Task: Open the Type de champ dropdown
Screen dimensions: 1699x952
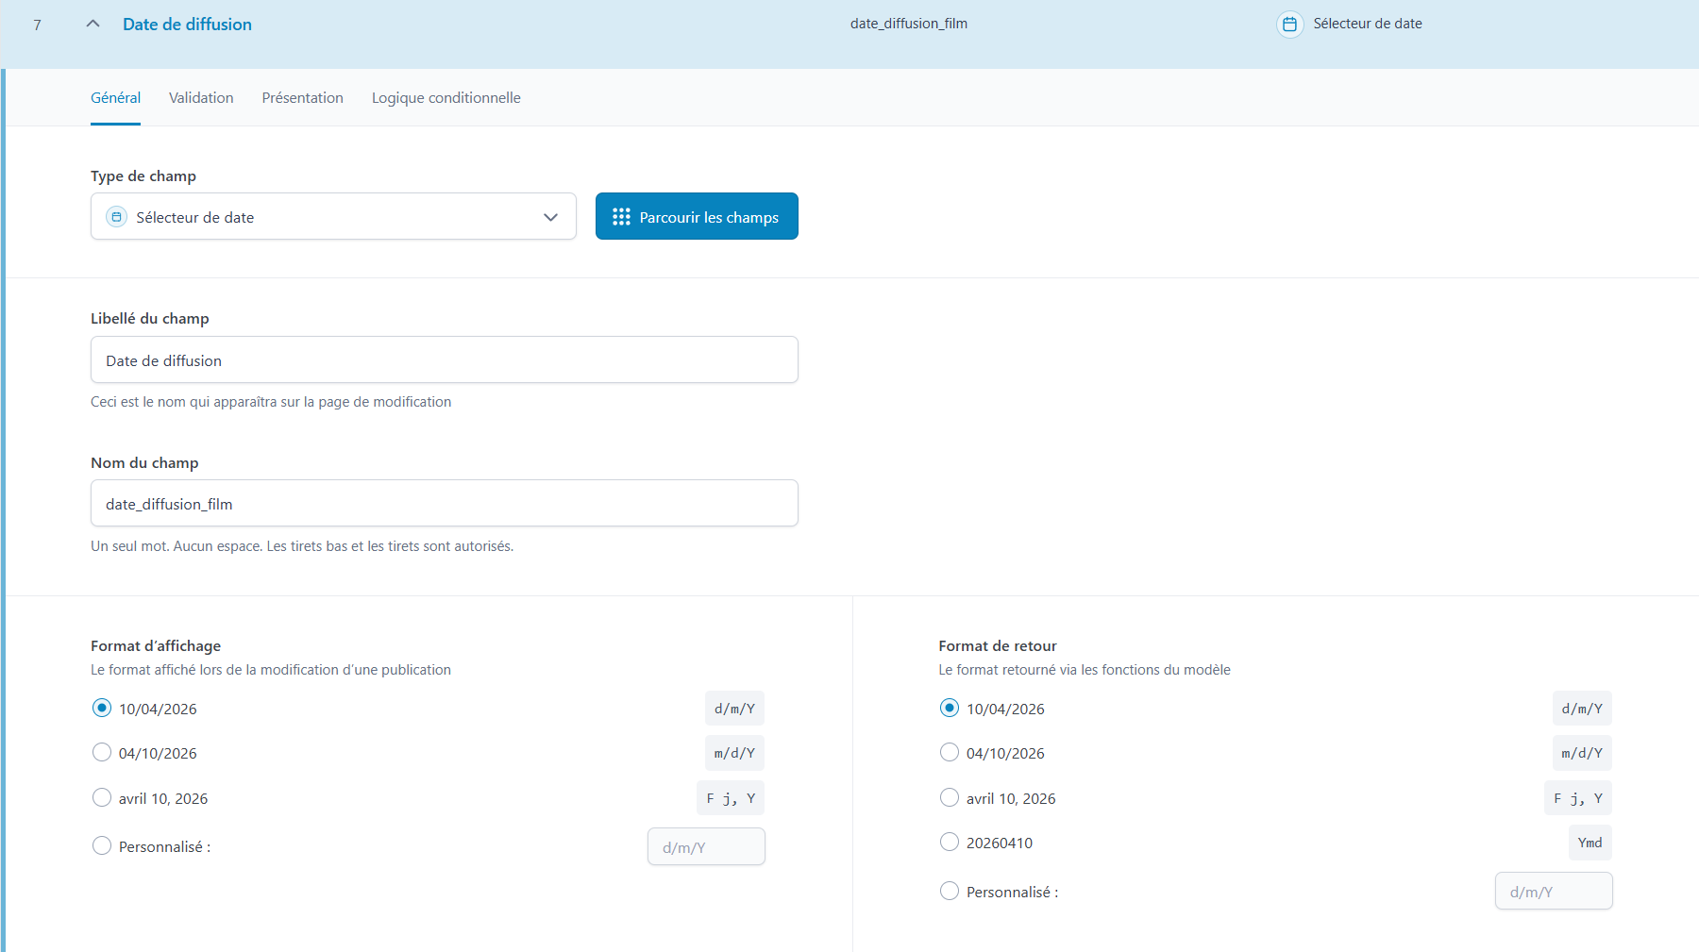Action: click(x=332, y=217)
